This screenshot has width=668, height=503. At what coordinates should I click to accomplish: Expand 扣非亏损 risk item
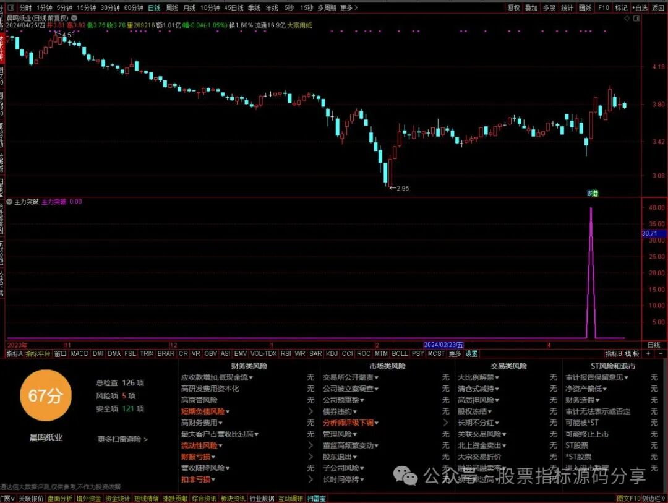(198, 479)
